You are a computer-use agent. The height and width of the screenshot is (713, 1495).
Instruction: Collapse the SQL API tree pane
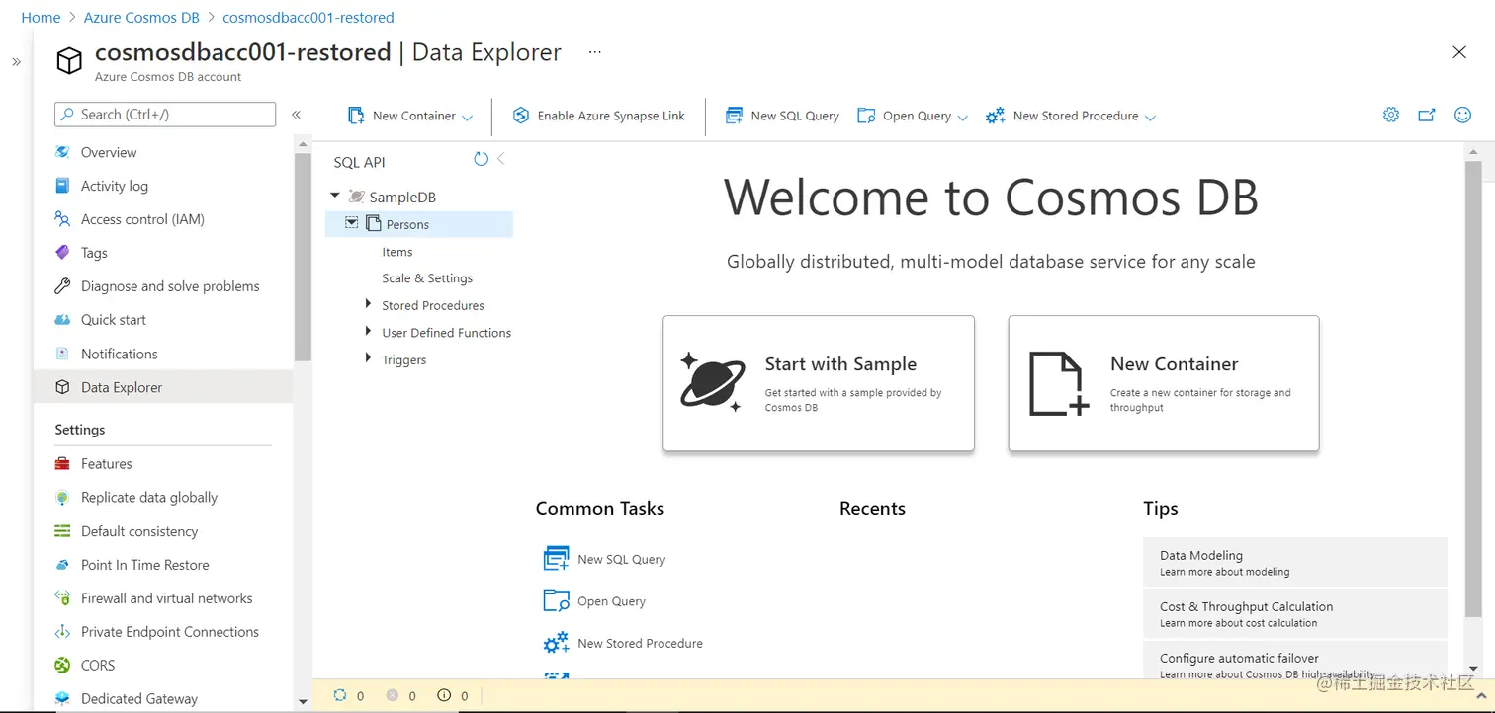(x=501, y=158)
